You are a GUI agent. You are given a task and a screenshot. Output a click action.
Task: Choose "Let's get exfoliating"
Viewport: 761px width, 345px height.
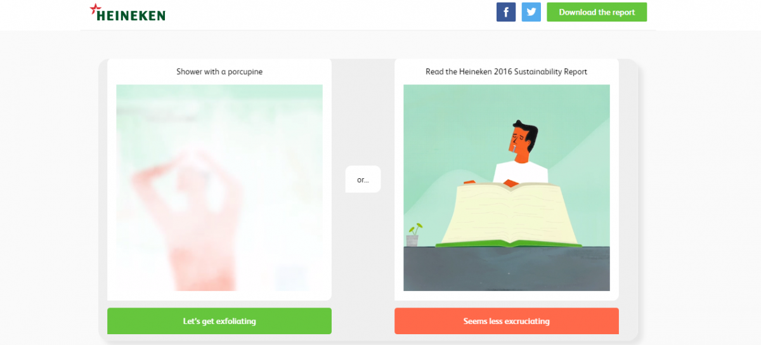pyautogui.click(x=219, y=321)
